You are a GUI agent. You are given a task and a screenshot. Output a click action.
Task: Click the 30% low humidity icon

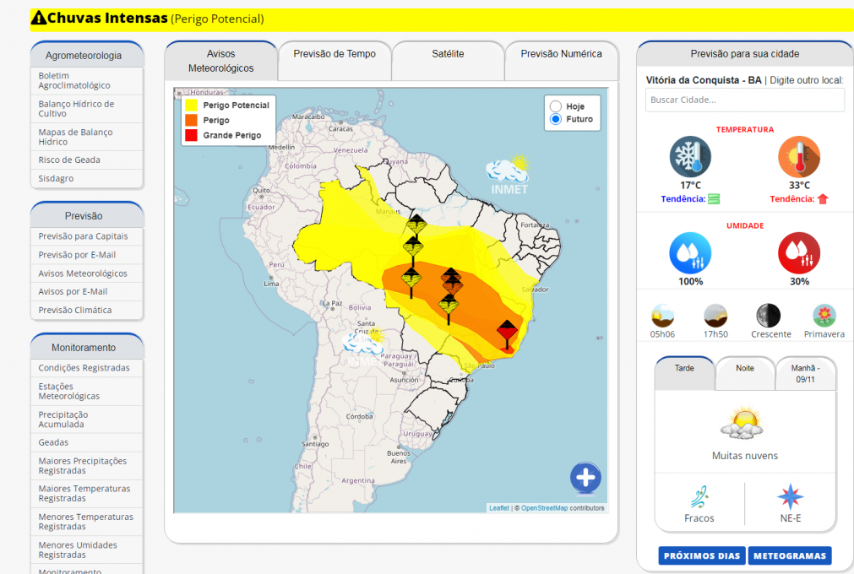(x=798, y=253)
